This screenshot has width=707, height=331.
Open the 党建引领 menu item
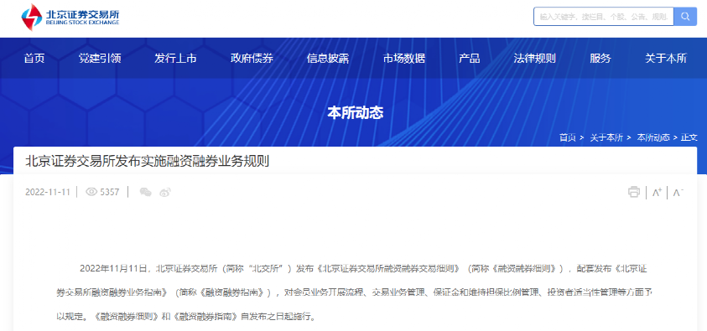(100, 58)
